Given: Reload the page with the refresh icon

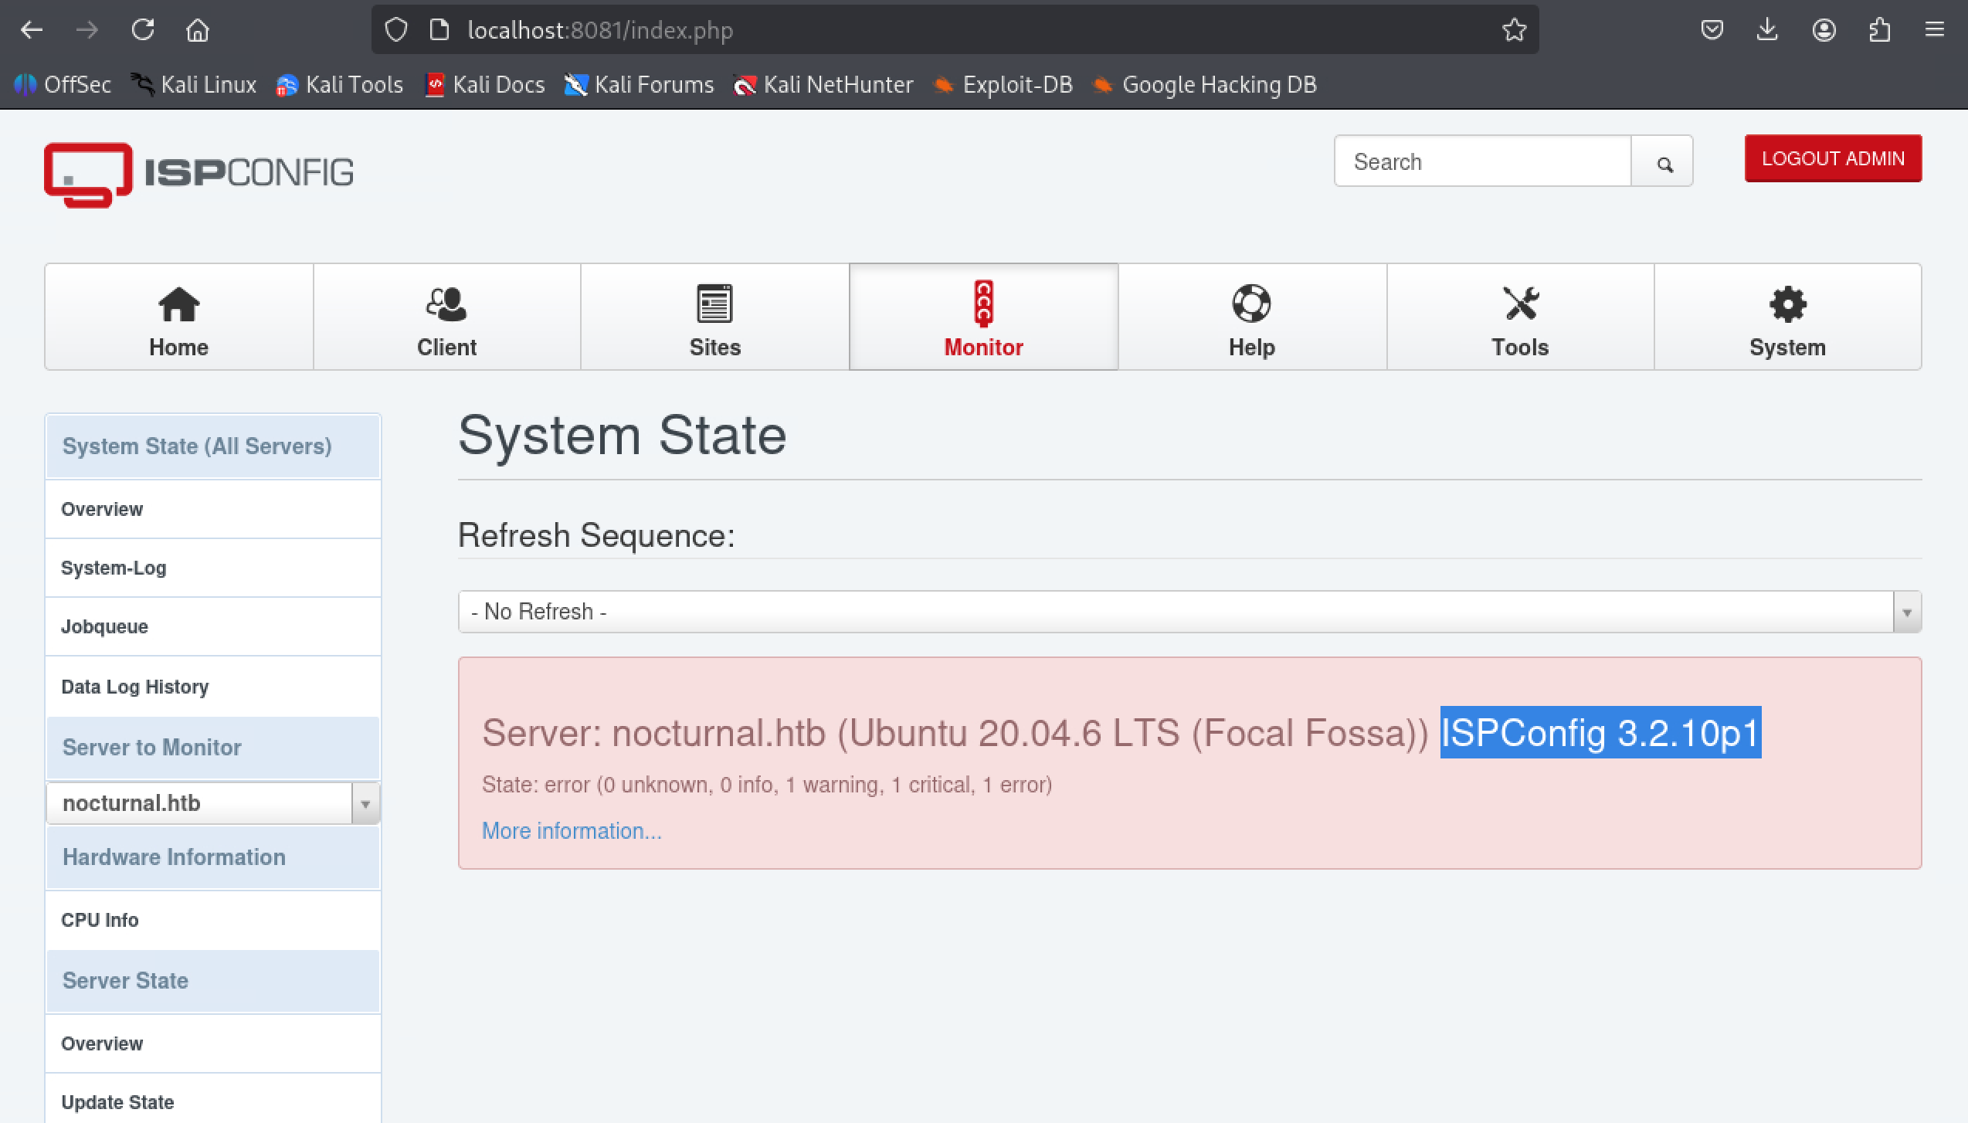Looking at the screenshot, I should click(x=143, y=30).
